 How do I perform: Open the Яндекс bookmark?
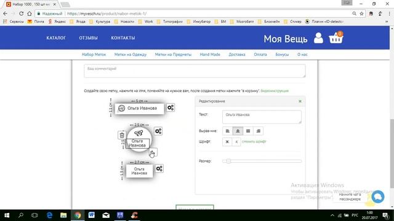pos(57,21)
